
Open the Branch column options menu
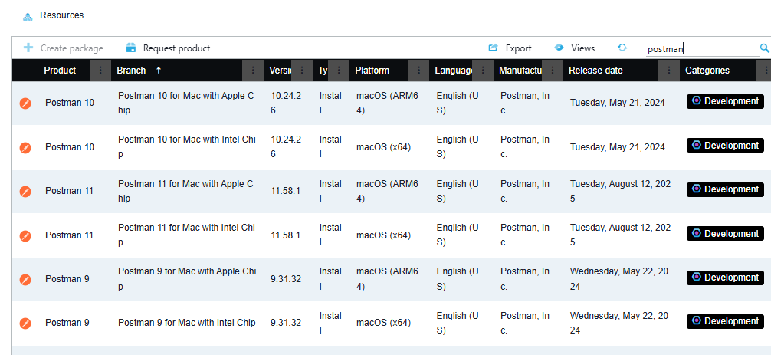[254, 71]
